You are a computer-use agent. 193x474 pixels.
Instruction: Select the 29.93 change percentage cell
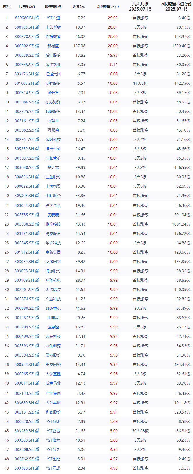113,18
